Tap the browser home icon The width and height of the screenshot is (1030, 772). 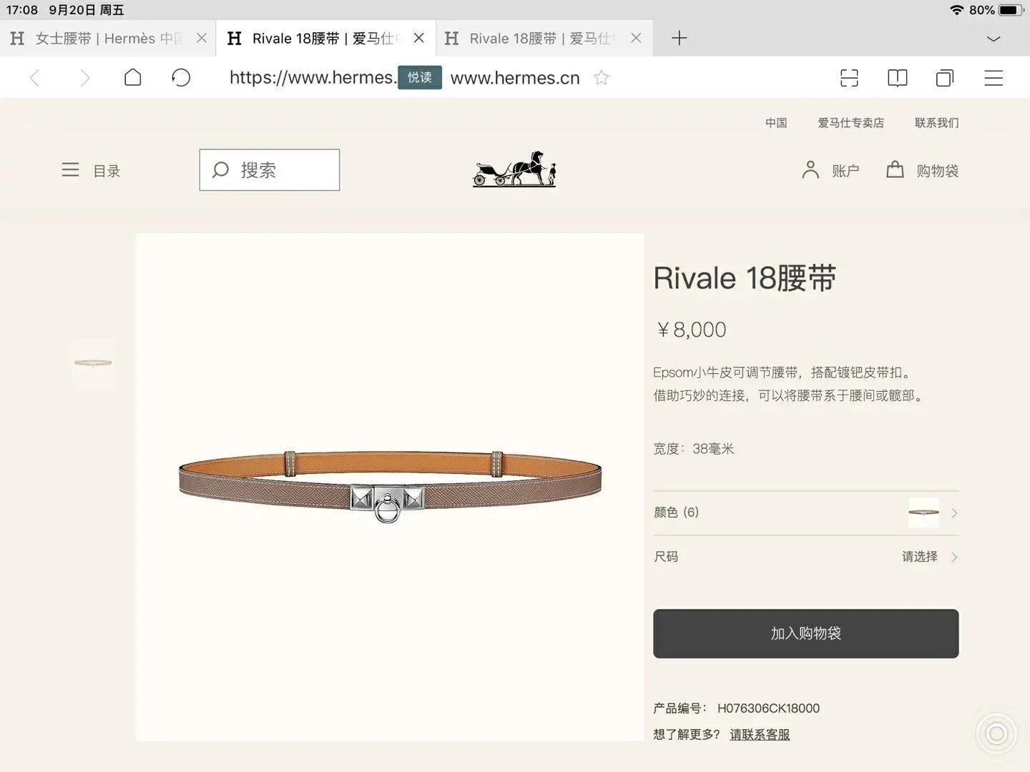133,77
